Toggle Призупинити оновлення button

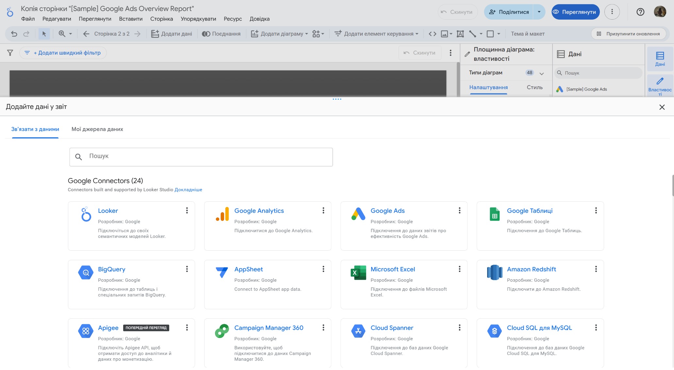628,34
